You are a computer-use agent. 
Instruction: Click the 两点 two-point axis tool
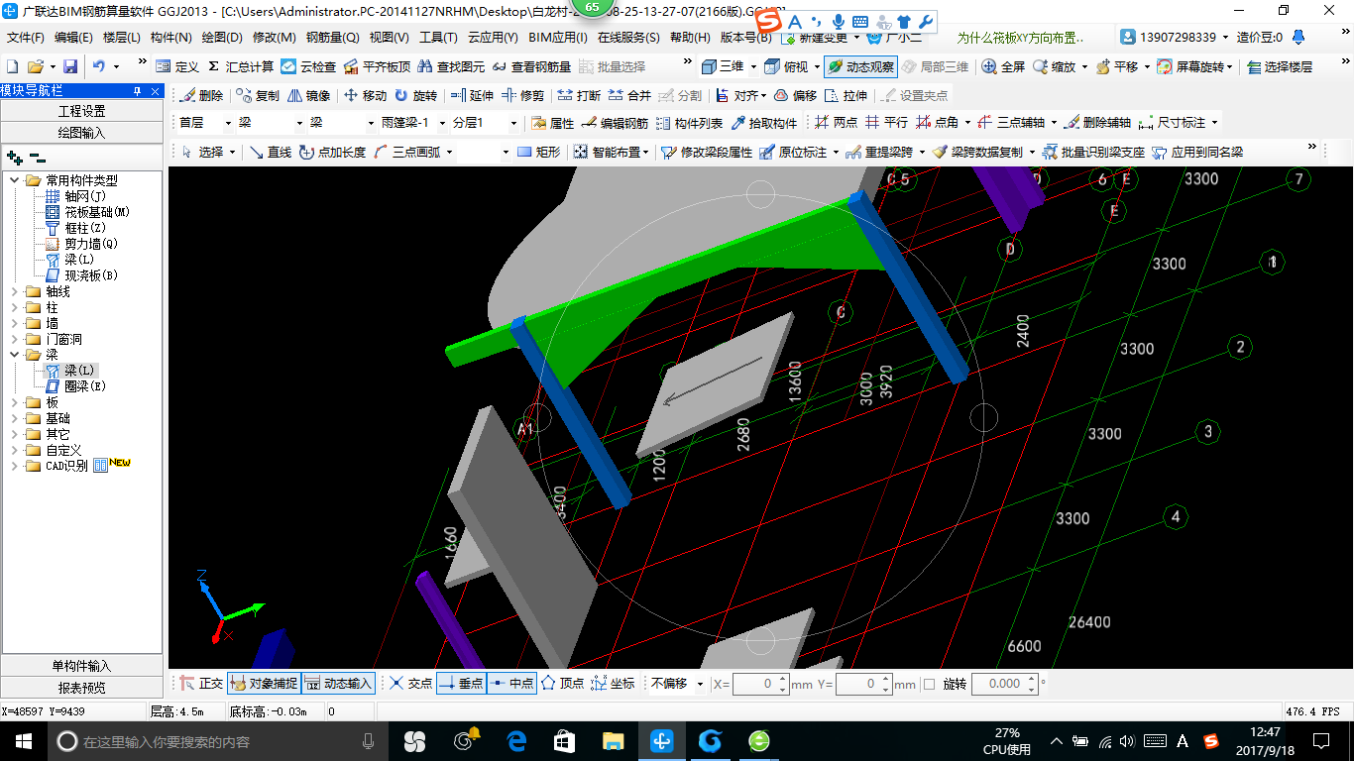[836, 123]
